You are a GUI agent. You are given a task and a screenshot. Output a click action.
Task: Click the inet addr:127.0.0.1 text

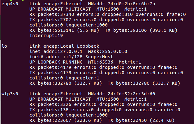(56, 51)
